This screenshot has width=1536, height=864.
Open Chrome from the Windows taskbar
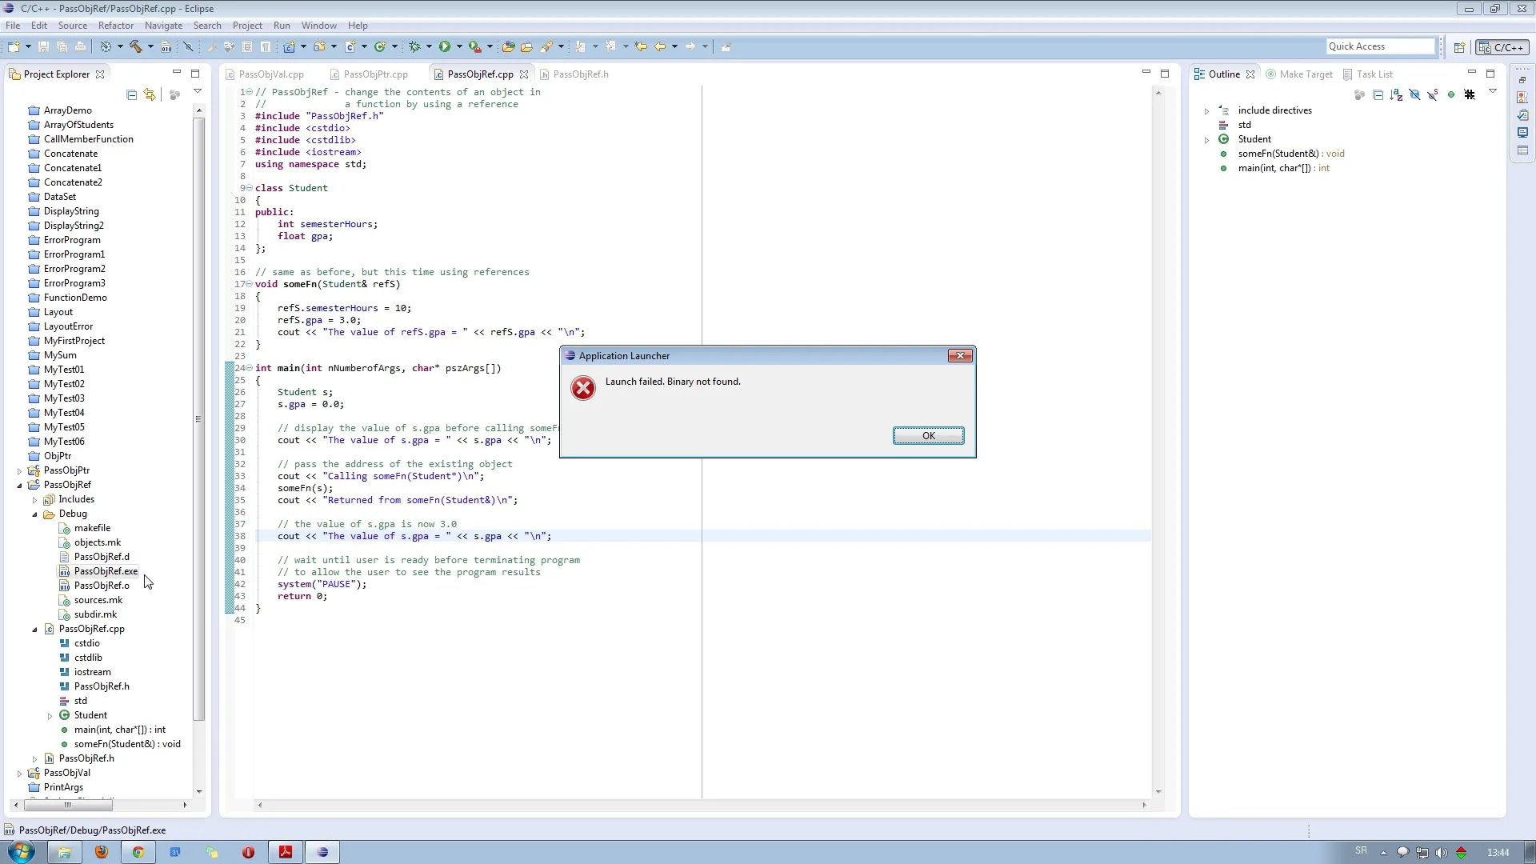coord(138,852)
